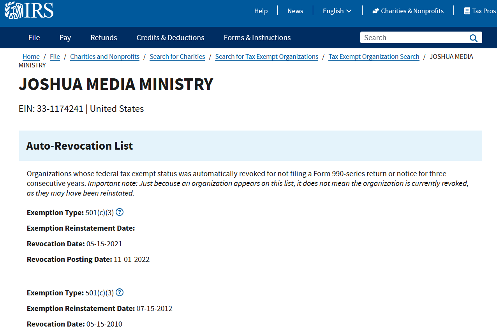Open the File navigation menu
The height and width of the screenshot is (332, 497).
(x=34, y=37)
